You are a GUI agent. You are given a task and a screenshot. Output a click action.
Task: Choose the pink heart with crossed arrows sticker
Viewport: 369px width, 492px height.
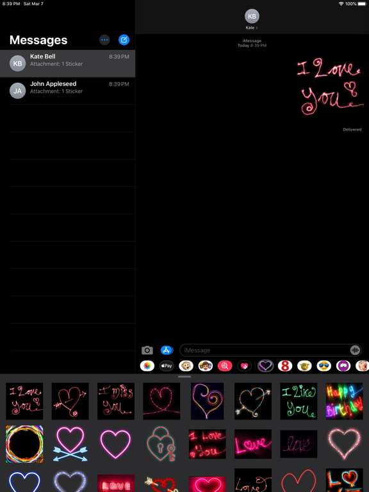pyautogui.click(x=70, y=444)
